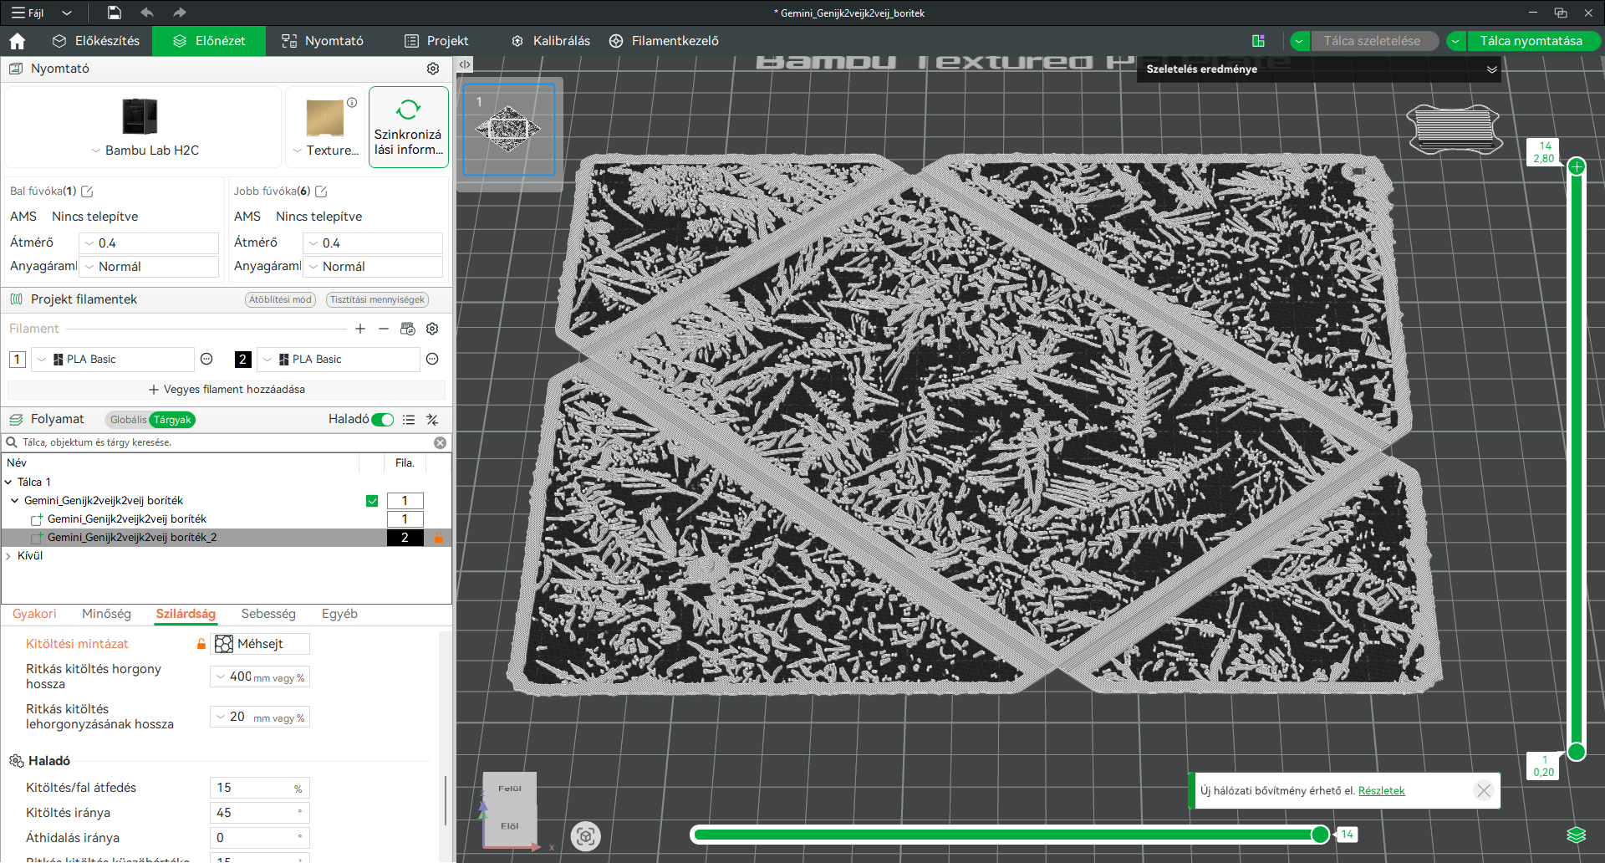Undo the last action
The width and height of the screenshot is (1605, 863).
(147, 13)
